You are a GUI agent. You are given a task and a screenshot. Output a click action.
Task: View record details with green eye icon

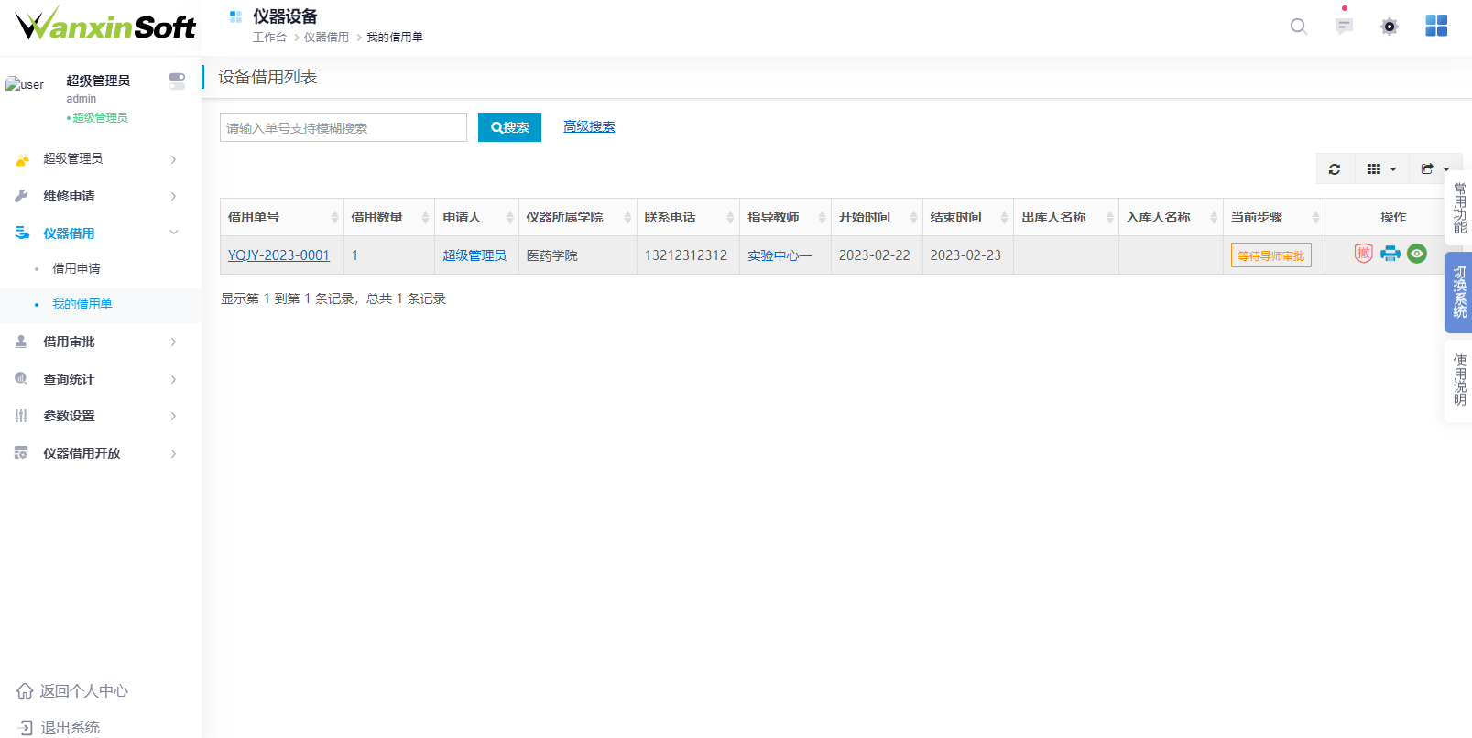pyautogui.click(x=1417, y=254)
